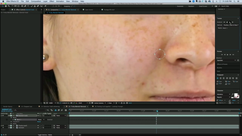Open Helvetica font family dropdown

pos(223,94)
